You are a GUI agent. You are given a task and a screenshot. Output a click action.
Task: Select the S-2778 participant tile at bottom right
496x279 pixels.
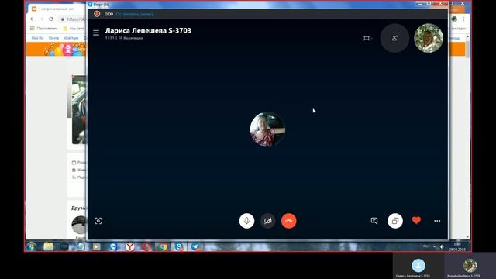click(x=470, y=266)
